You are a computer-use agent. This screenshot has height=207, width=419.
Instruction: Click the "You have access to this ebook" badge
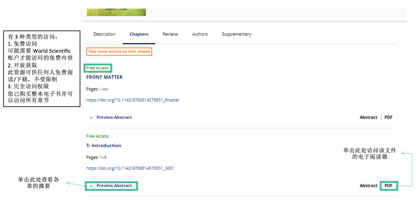119,52
